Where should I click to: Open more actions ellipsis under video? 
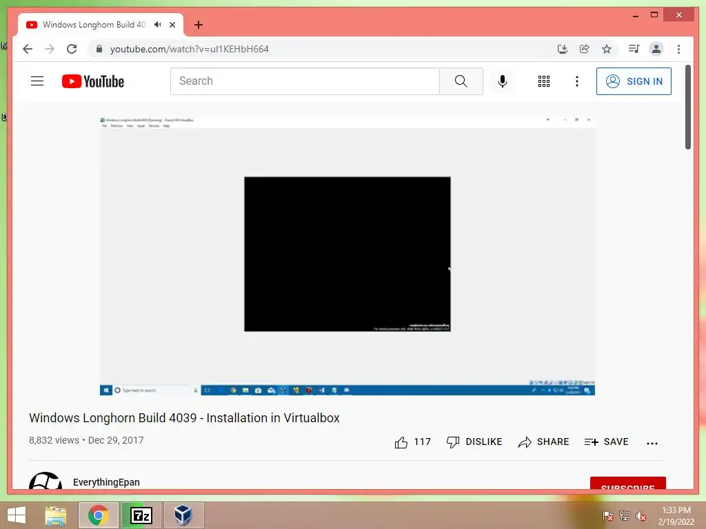point(652,443)
